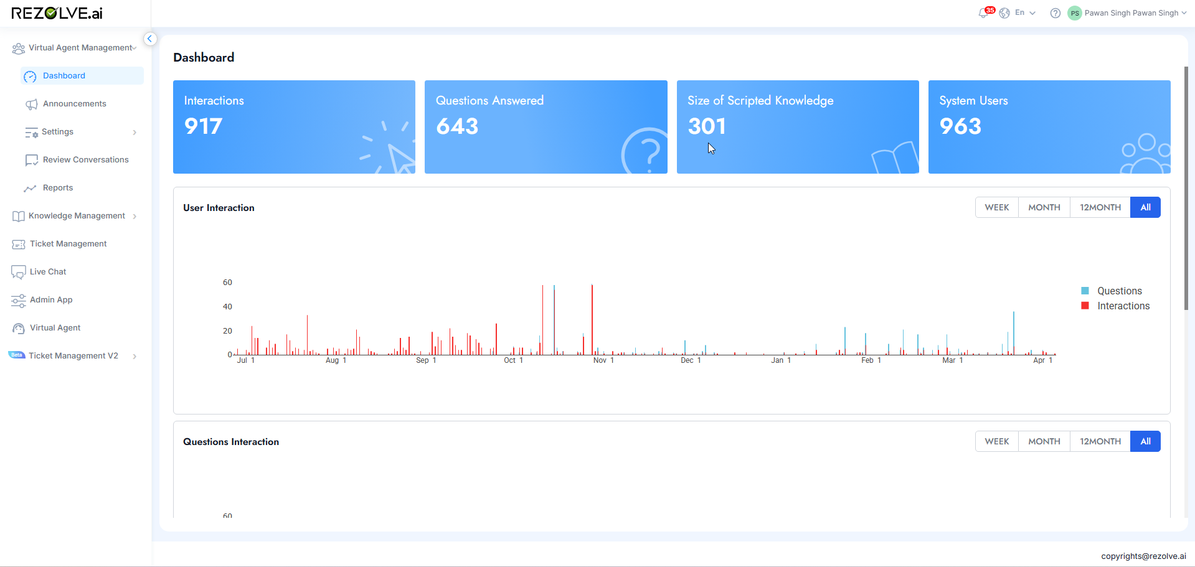Image resolution: width=1195 pixels, height=567 pixels.
Task: Collapse sidebar with the round arrow button
Action: (x=149, y=39)
